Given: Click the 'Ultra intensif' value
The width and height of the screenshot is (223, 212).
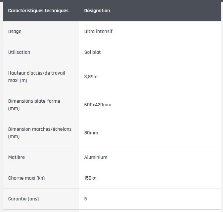Looking at the screenshot, I should (98, 31).
